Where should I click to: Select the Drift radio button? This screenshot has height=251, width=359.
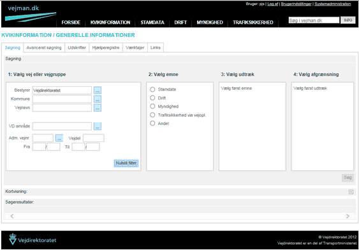[152, 97]
